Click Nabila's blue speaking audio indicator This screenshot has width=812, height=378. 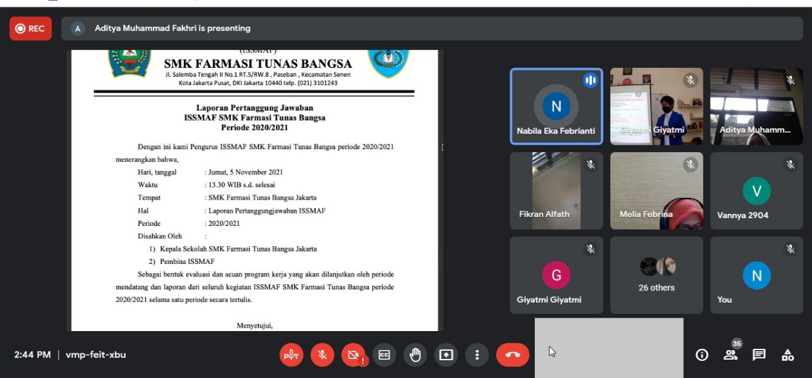tap(591, 81)
